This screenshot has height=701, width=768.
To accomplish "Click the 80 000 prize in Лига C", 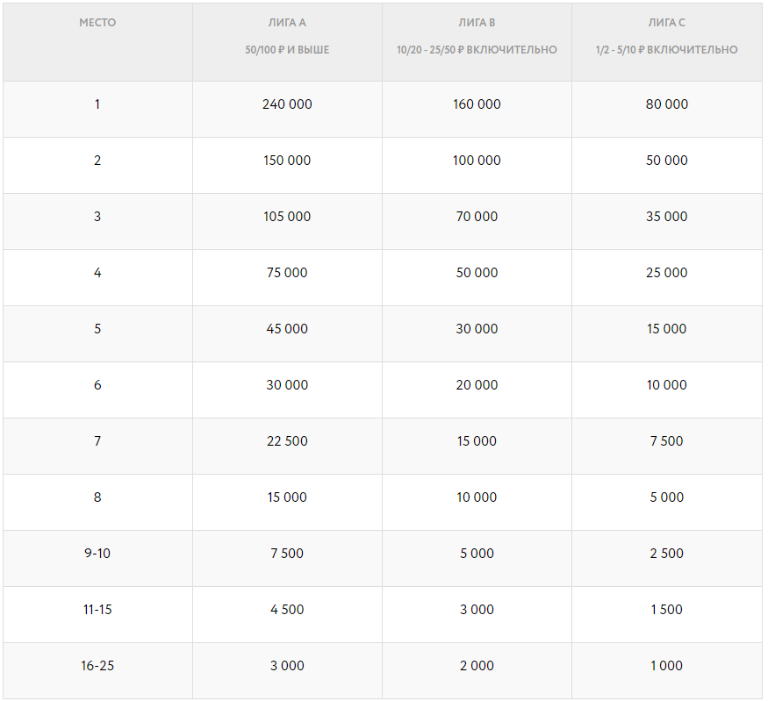I will coord(666,104).
